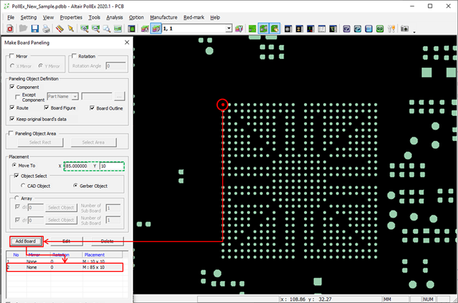
Task: Select the ruler measure tool icon
Action: coord(60,28)
